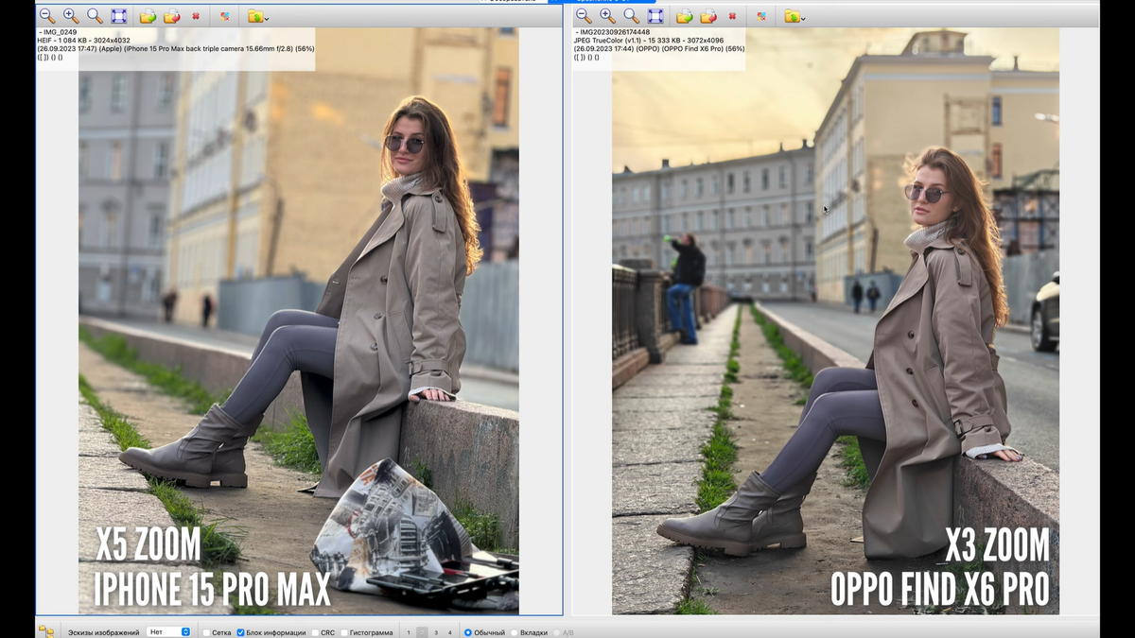Delete the right pane image with red X
Viewport: 1135px width, 638px height.
click(x=732, y=16)
